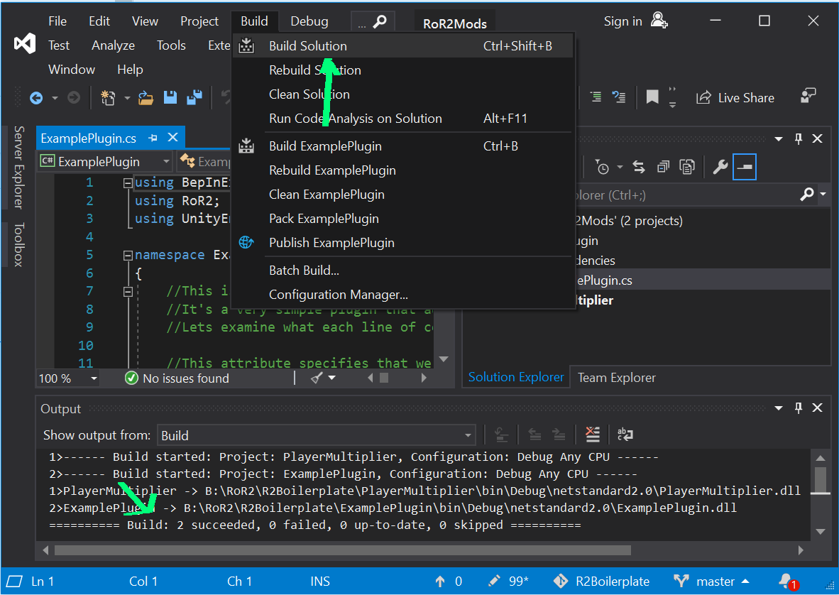Close the ExamplePlugin.cs tab
The height and width of the screenshot is (595, 839).
coord(172,138)
